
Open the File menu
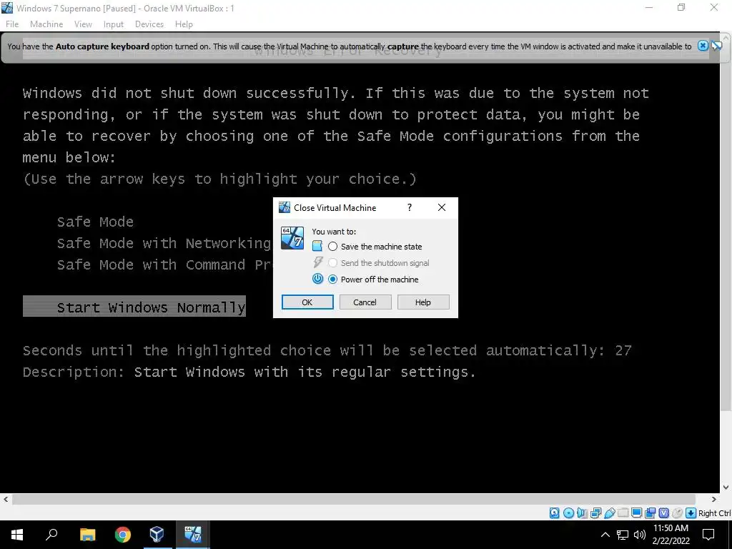coord(12,24)
